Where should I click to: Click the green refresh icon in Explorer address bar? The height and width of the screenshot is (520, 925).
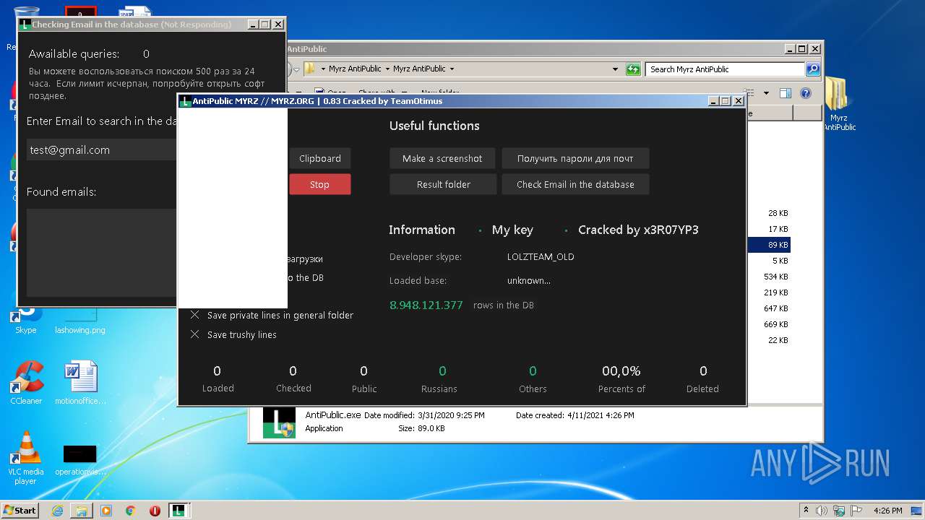coord(633,69)
